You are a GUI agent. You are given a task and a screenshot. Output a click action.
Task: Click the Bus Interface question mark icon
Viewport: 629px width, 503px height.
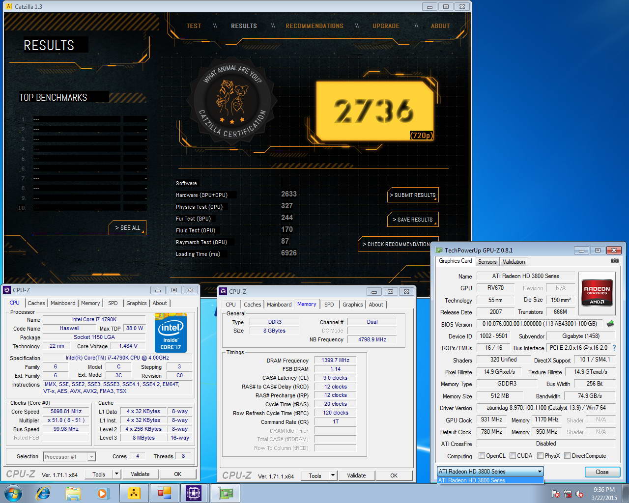coord(614,348)
